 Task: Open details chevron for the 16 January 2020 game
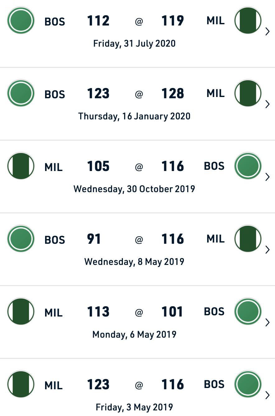pos(267,104)
